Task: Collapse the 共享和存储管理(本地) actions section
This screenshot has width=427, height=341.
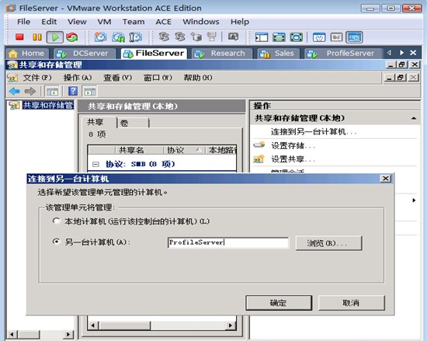Action: click(414, 118)
